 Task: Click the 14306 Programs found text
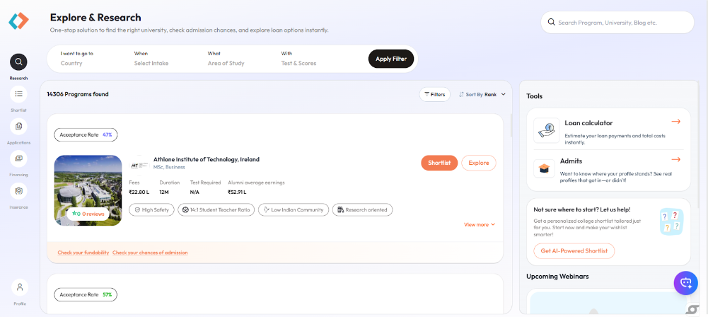78,94
